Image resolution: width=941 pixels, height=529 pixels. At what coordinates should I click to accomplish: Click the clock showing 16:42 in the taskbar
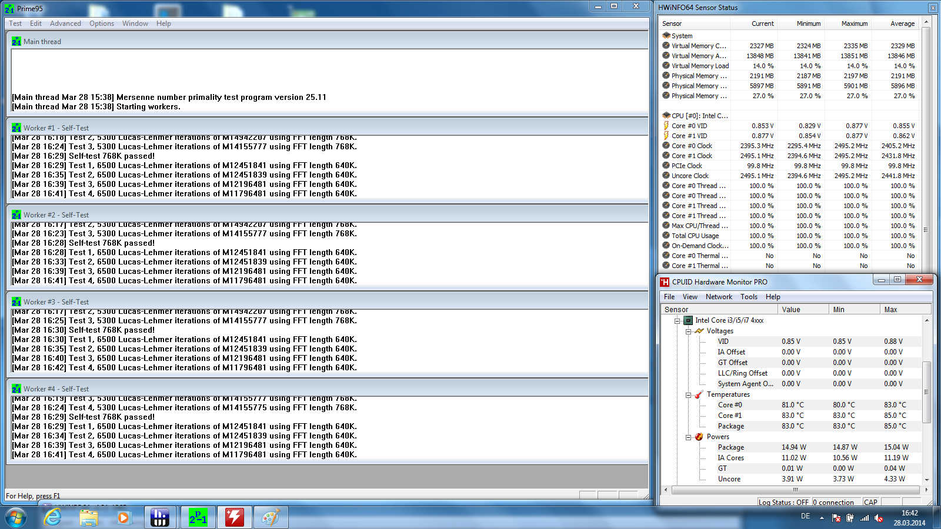[909, 513]
